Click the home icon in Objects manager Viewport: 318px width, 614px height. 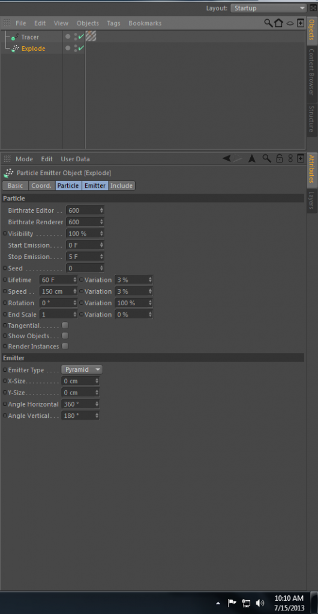click(x=278, y=23)
